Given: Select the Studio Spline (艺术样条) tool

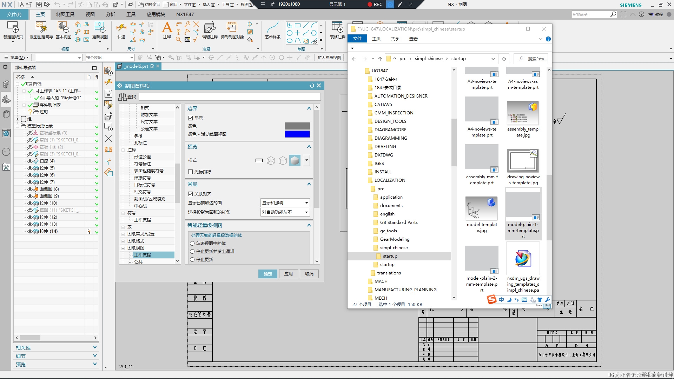Looking at the screenshot, I should tap(272, 27).
